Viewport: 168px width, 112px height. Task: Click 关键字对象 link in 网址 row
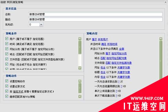pyautogui.click(x=124, y=68)
